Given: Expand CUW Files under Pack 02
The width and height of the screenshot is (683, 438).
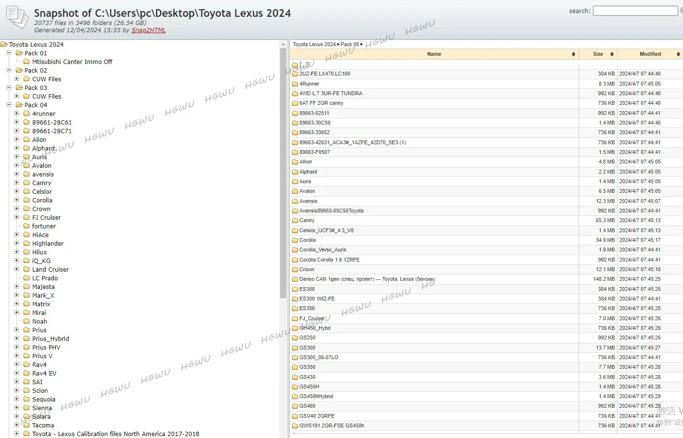Looking at the screenshot, I should click(16, 79).
